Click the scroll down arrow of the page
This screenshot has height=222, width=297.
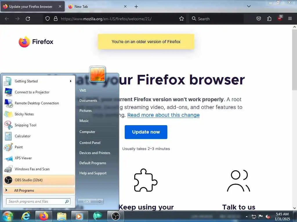[x=294, y=208]
